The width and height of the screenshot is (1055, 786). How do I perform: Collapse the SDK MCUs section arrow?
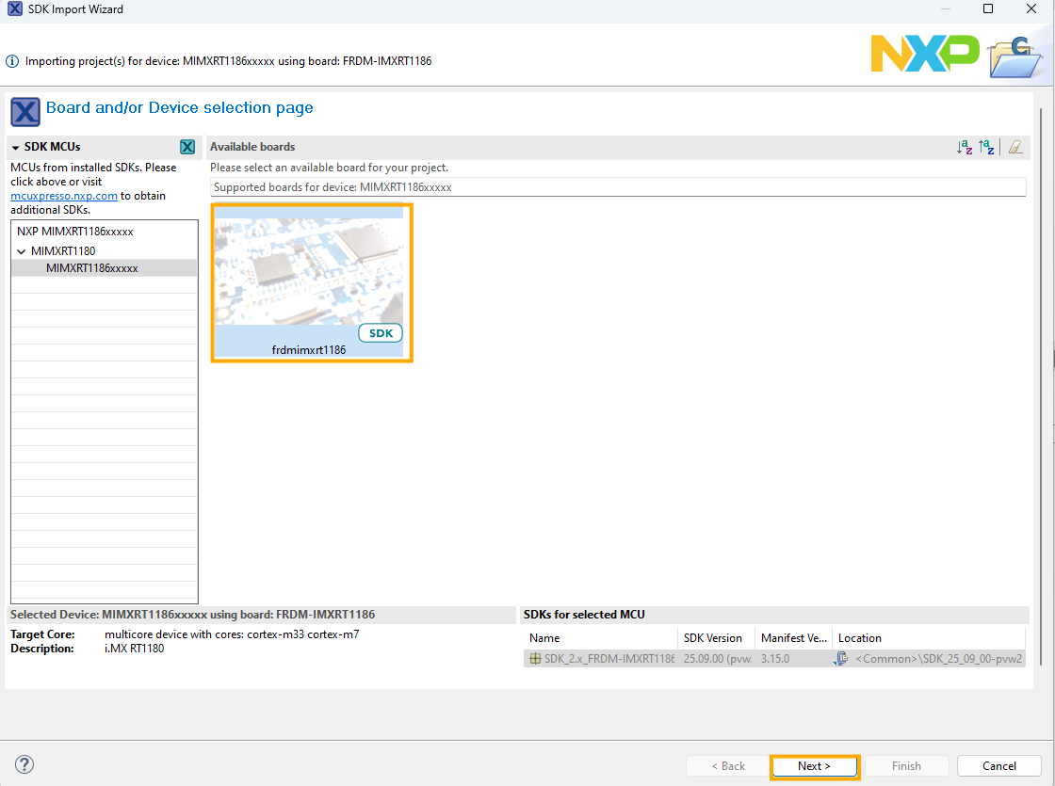point(16,148)
